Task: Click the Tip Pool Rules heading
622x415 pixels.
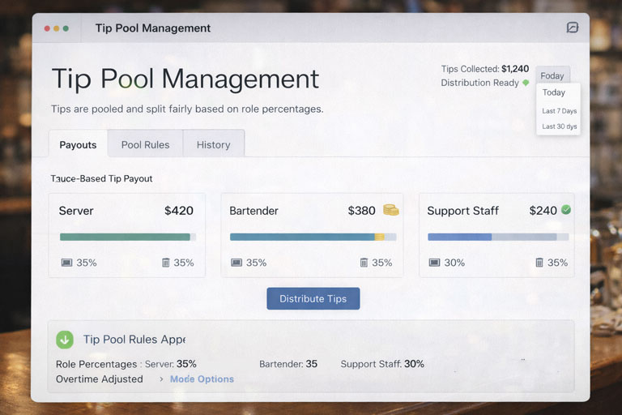Action: (134, 340)
